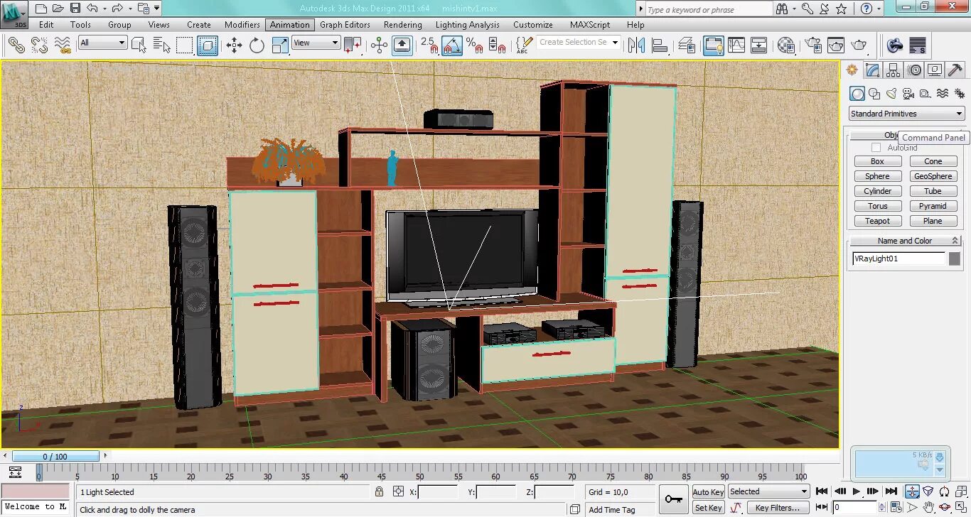Open the Selected key filter dropdown

[x=768, y=491]
